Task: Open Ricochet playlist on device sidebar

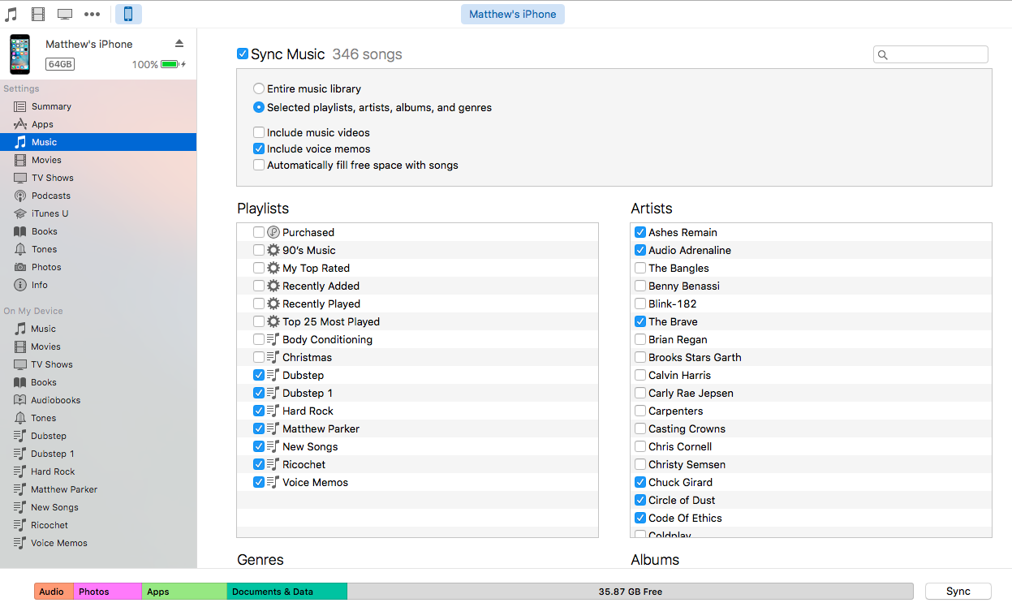Action: point(98,525)
